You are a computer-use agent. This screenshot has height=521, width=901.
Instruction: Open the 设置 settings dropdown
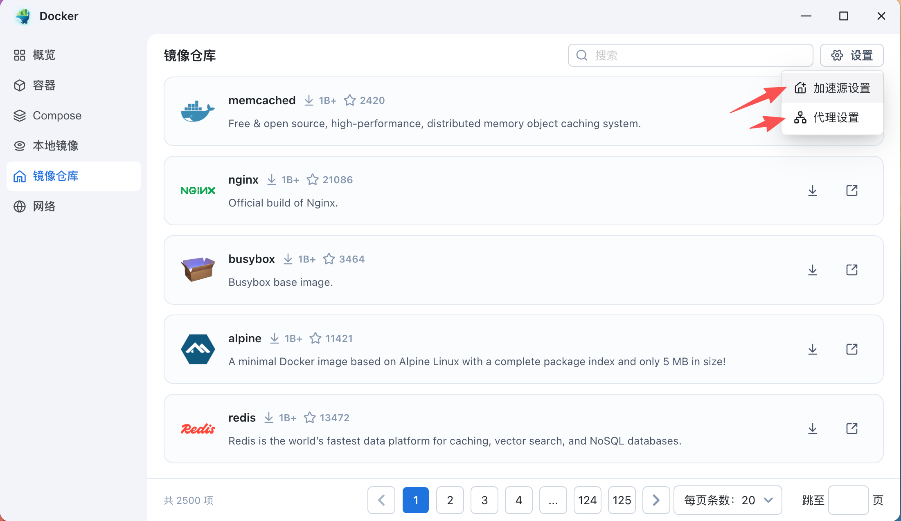[x=851, y=55]
